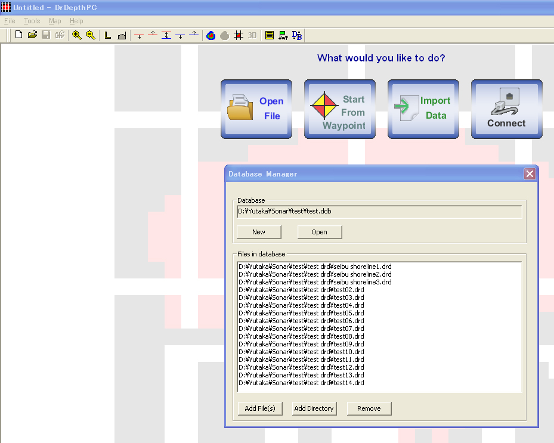Viewport: 554px width, 443px height.
Task: Click the Save floppy disk icon
Action: tap(46, 35)
